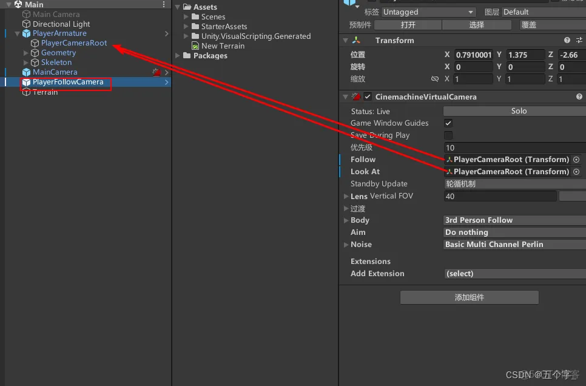Collapse the CinemachineVirtualCamera component

coord(345,97)
